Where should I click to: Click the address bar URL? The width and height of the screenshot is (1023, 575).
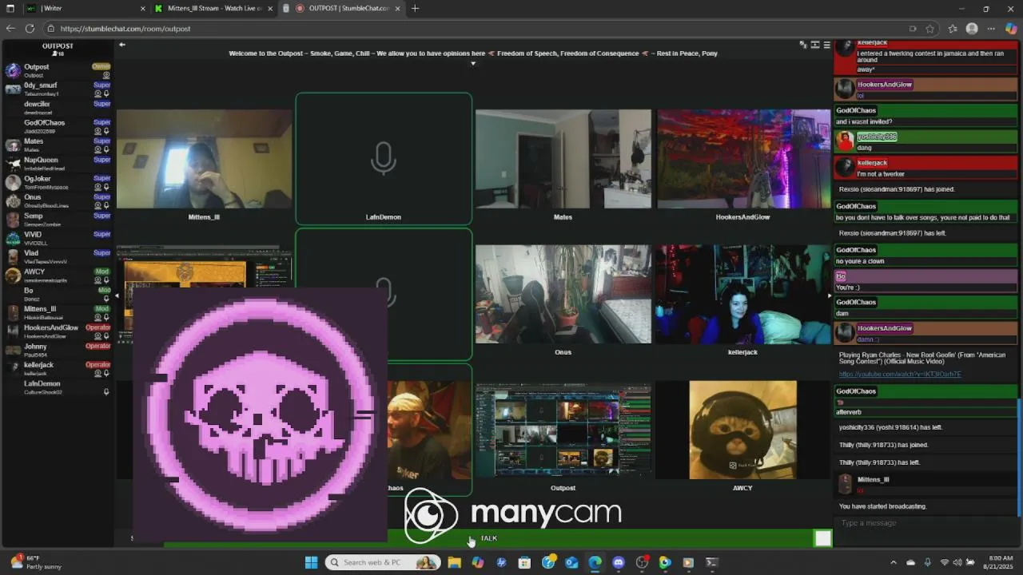[125, 29]
